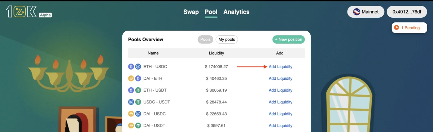The image size is (433, 132).
Task: Click the New position button
Action: [288, 39]
